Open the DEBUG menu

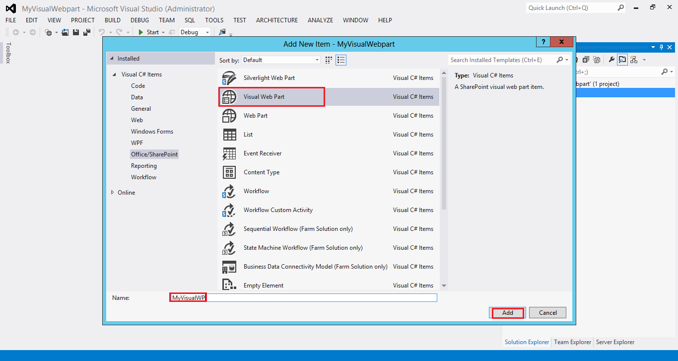pyautogui.click(x=139, y=20)
